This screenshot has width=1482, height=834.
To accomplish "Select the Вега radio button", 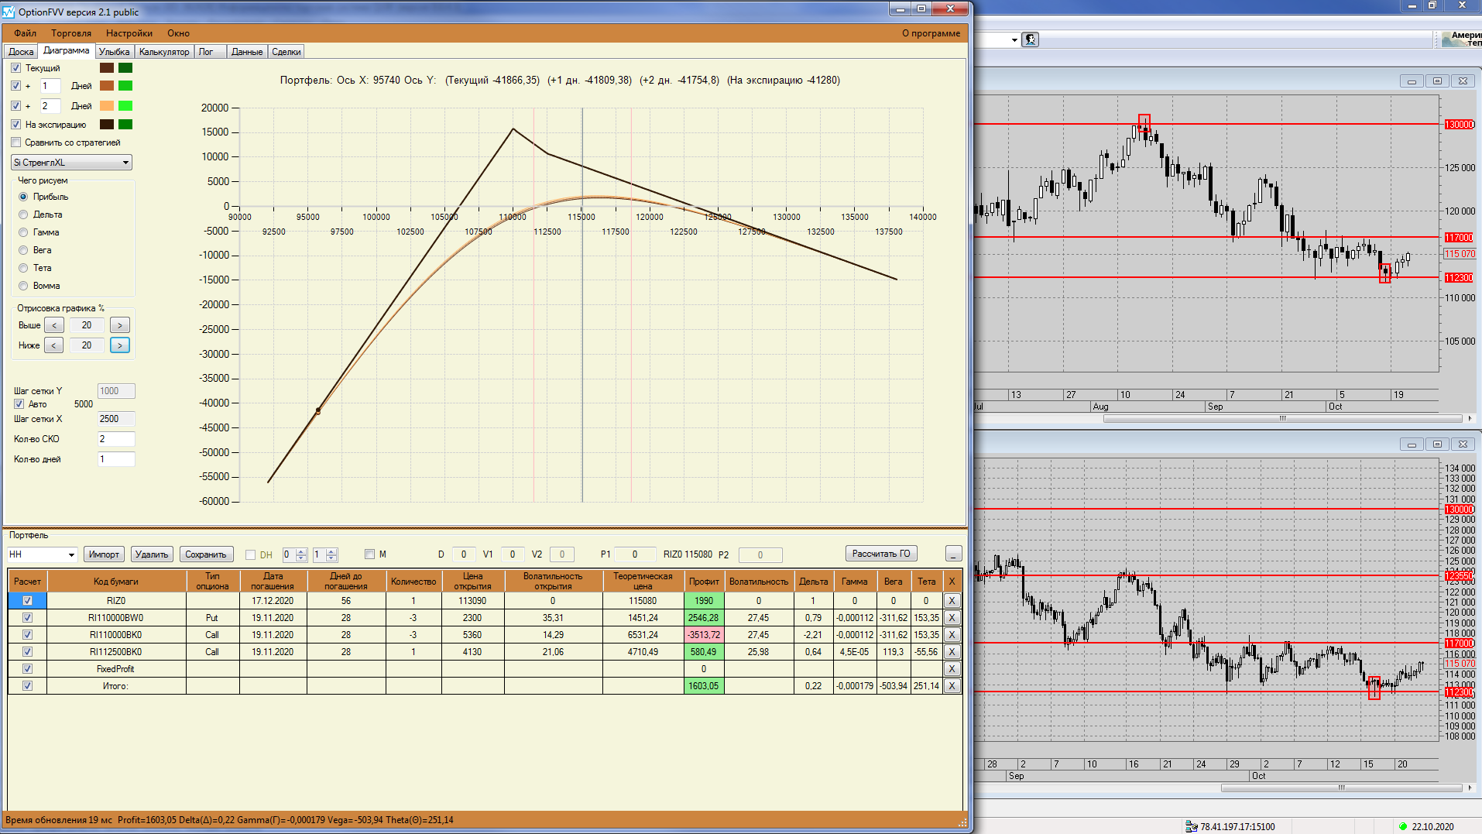I will pos(23,250).
